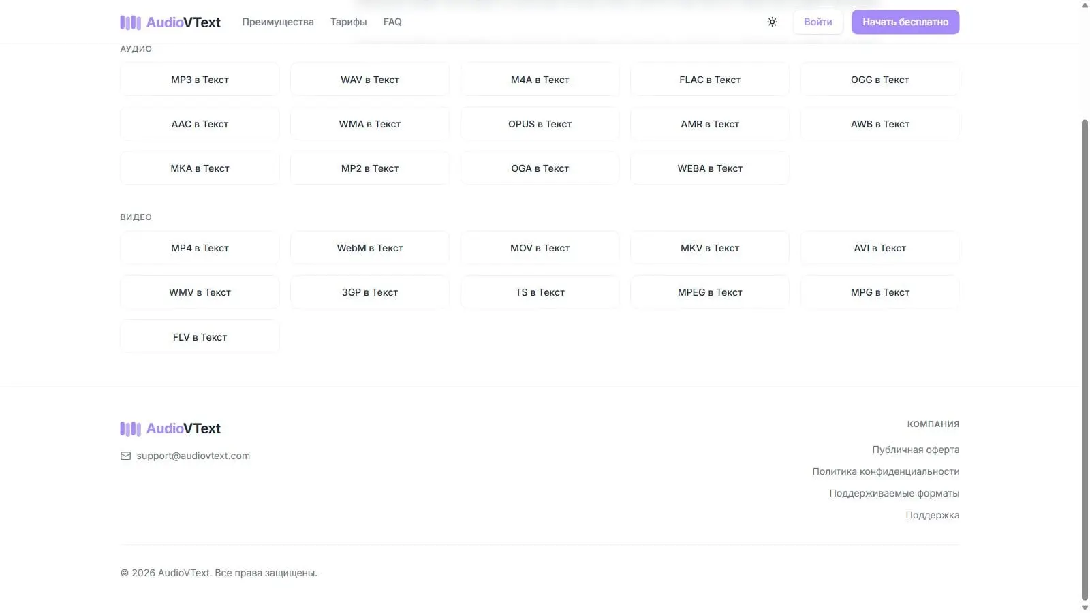Viewport: 1090px width, 613px height.
Task: Open MKA в Текст converter
Action: (x=200, y=168)
